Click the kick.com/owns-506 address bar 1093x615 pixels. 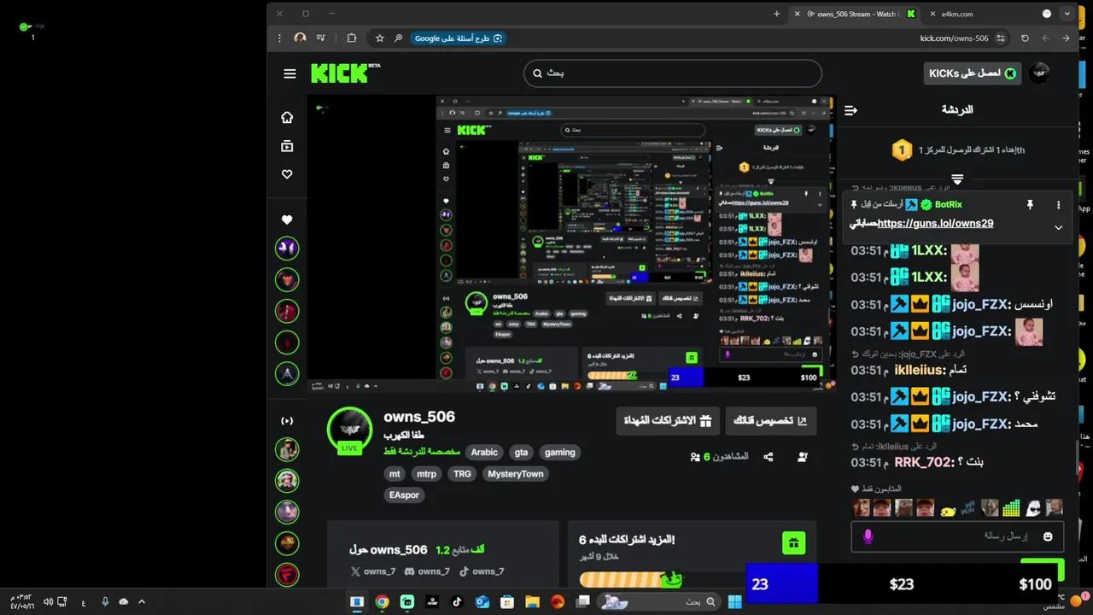pos(954,38)
